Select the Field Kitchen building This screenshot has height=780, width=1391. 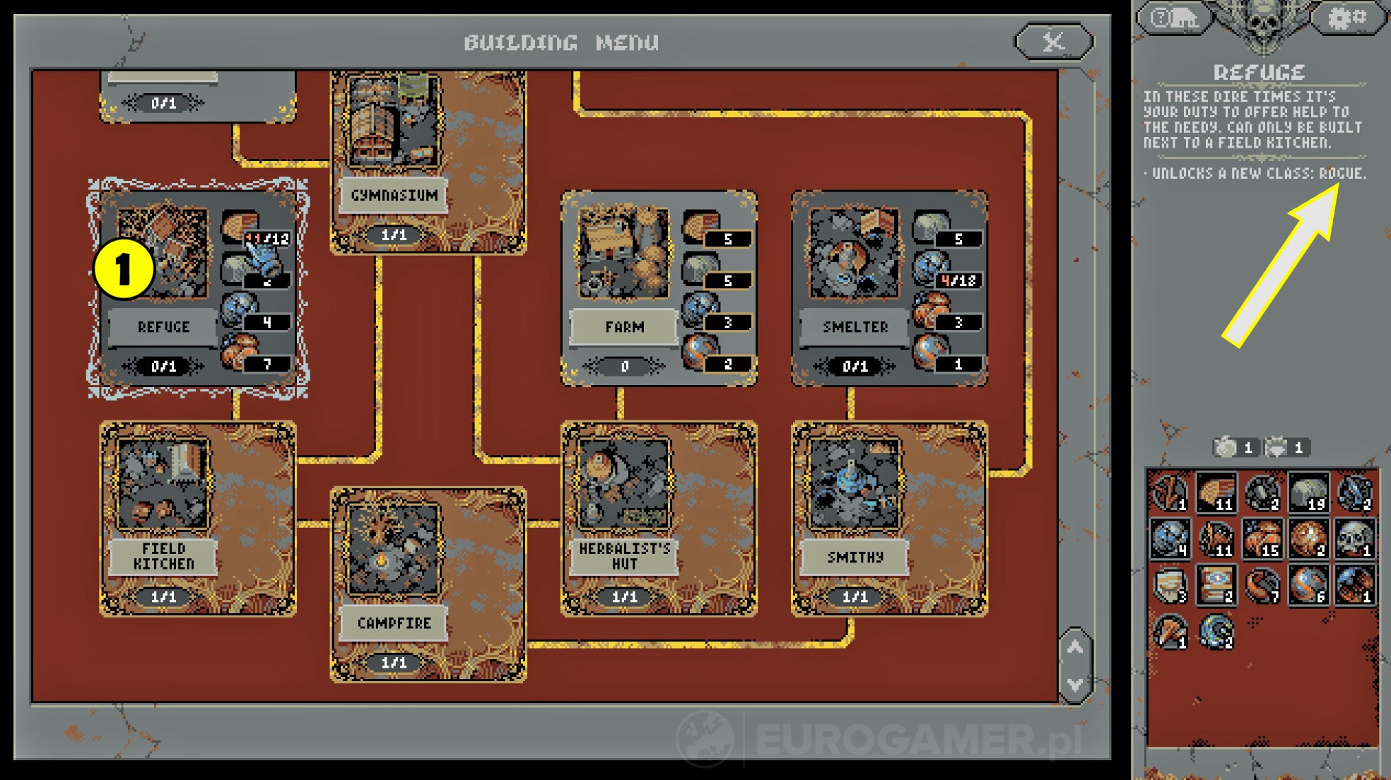[198, 519]
